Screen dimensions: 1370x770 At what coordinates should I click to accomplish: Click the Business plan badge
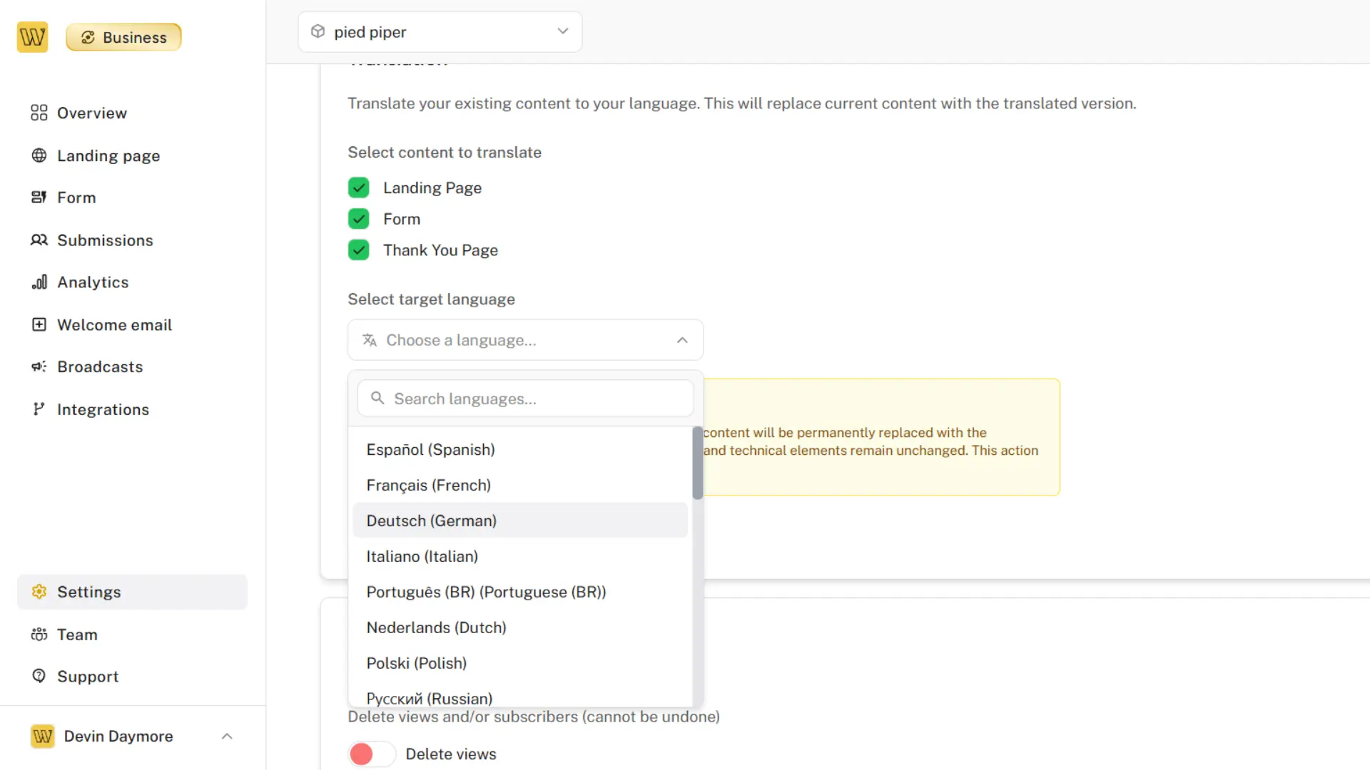point(123,37)
